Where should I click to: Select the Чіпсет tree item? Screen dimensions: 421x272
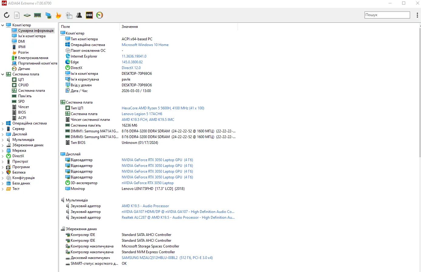[23, 107]
